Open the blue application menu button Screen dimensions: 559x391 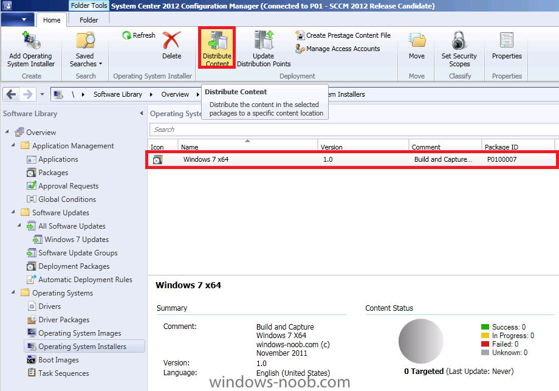click(18, 19)
